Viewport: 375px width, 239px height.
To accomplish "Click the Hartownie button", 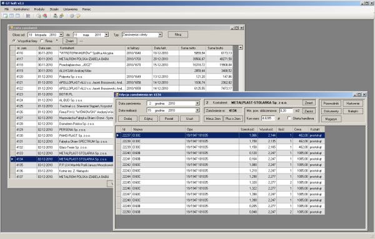I will click(x=353, y=104).
